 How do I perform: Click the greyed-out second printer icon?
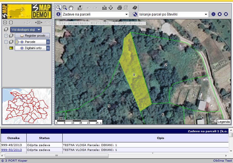(126, 8)
